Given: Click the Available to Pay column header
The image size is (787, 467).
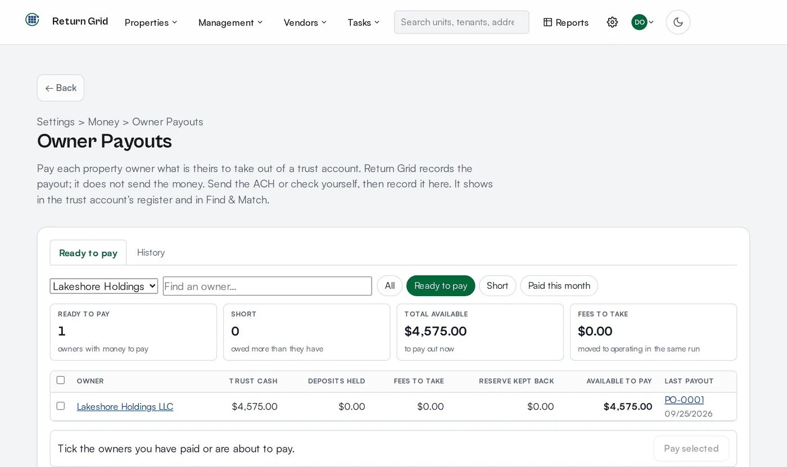Looking at the screenshot, I should [x=619, y=381].
